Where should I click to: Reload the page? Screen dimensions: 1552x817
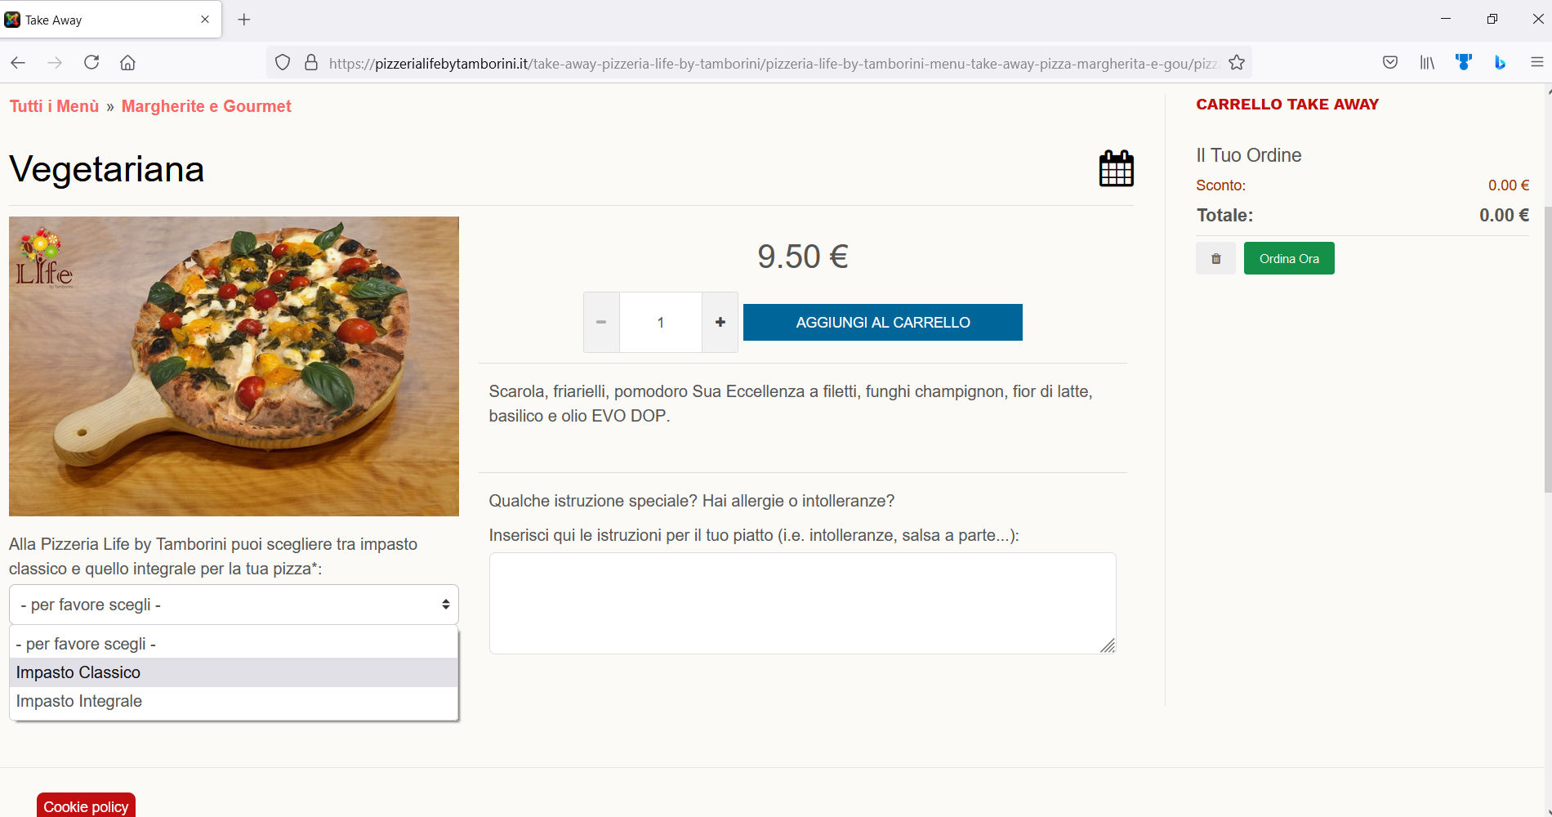(x=91, y=63)
